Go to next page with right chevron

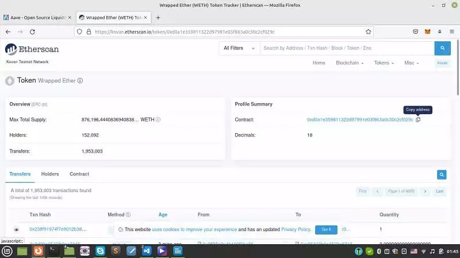(425, 191)
